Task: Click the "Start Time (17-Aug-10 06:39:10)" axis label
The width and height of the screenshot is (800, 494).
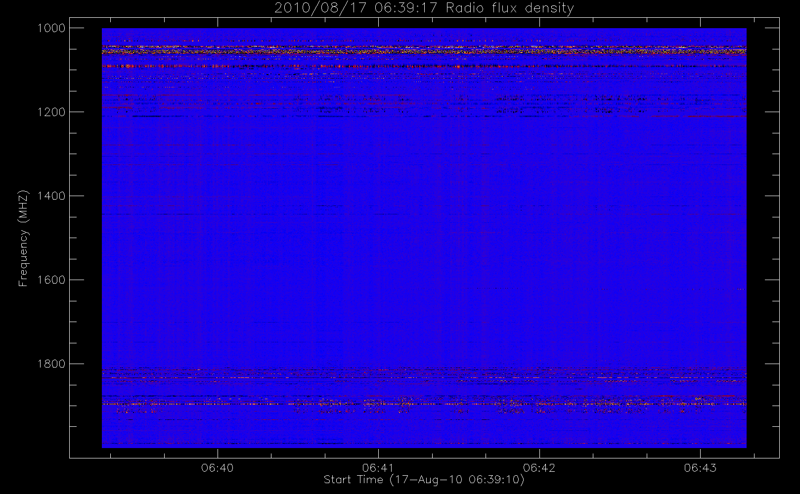Action: 424,480
